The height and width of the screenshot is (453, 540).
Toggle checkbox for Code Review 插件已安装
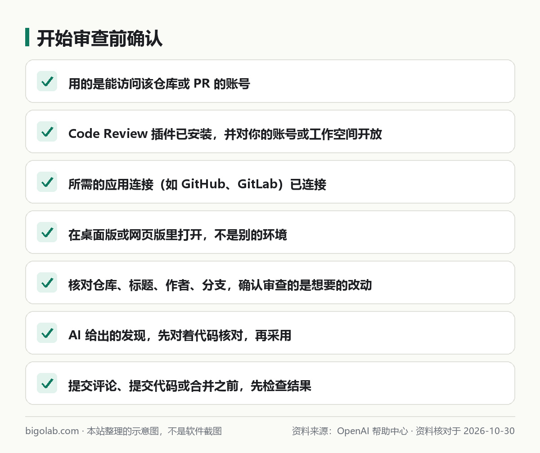click(47, 132)
